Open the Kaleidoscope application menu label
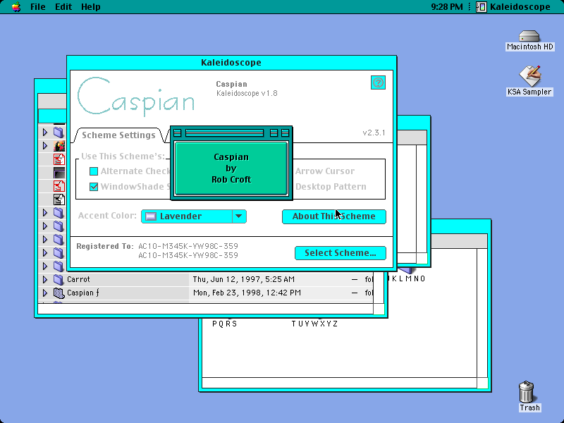The height and width of the screenshot is (423, 564). tap(520, 7)
